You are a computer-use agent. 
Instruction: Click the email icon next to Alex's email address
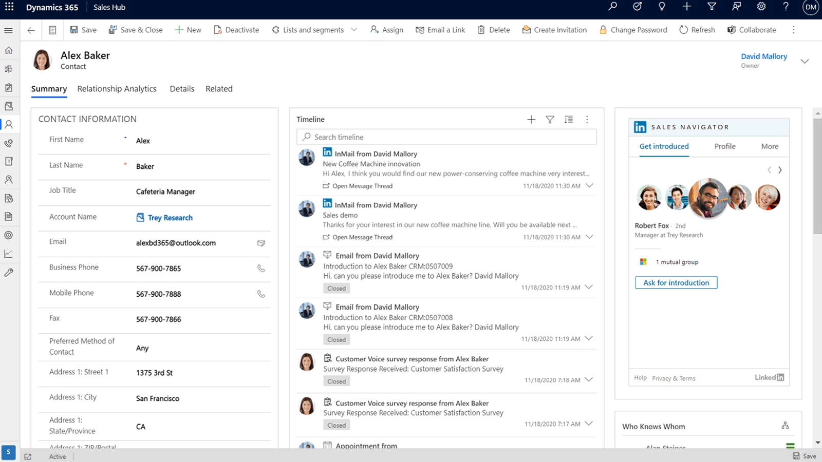tap(261, 243)
